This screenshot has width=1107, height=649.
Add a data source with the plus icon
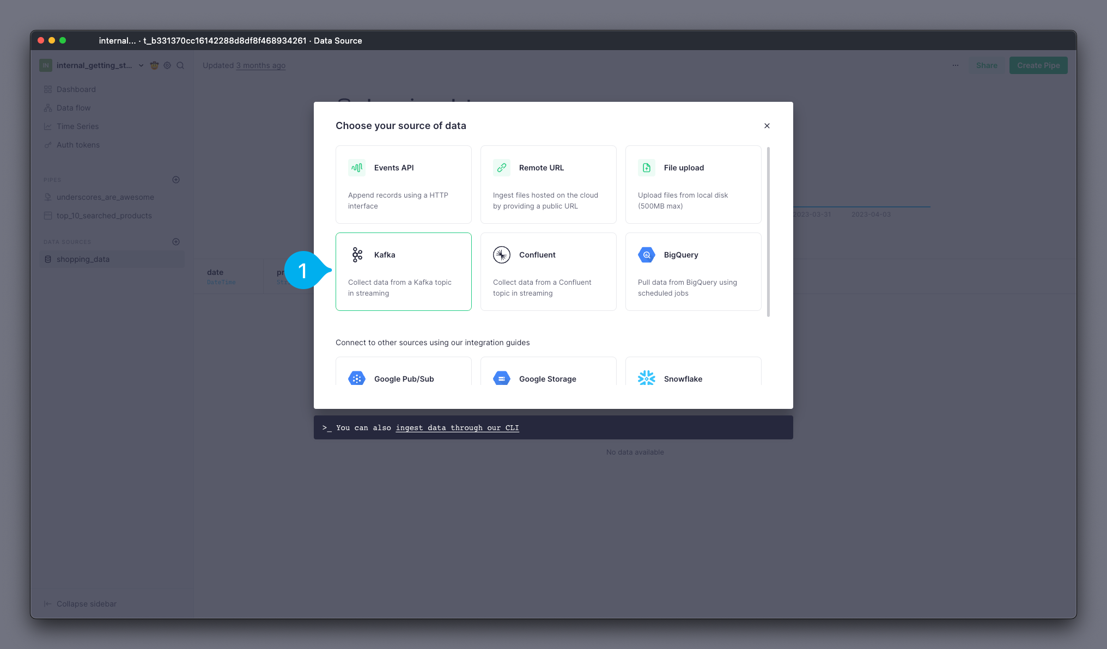tap(176, 242)
